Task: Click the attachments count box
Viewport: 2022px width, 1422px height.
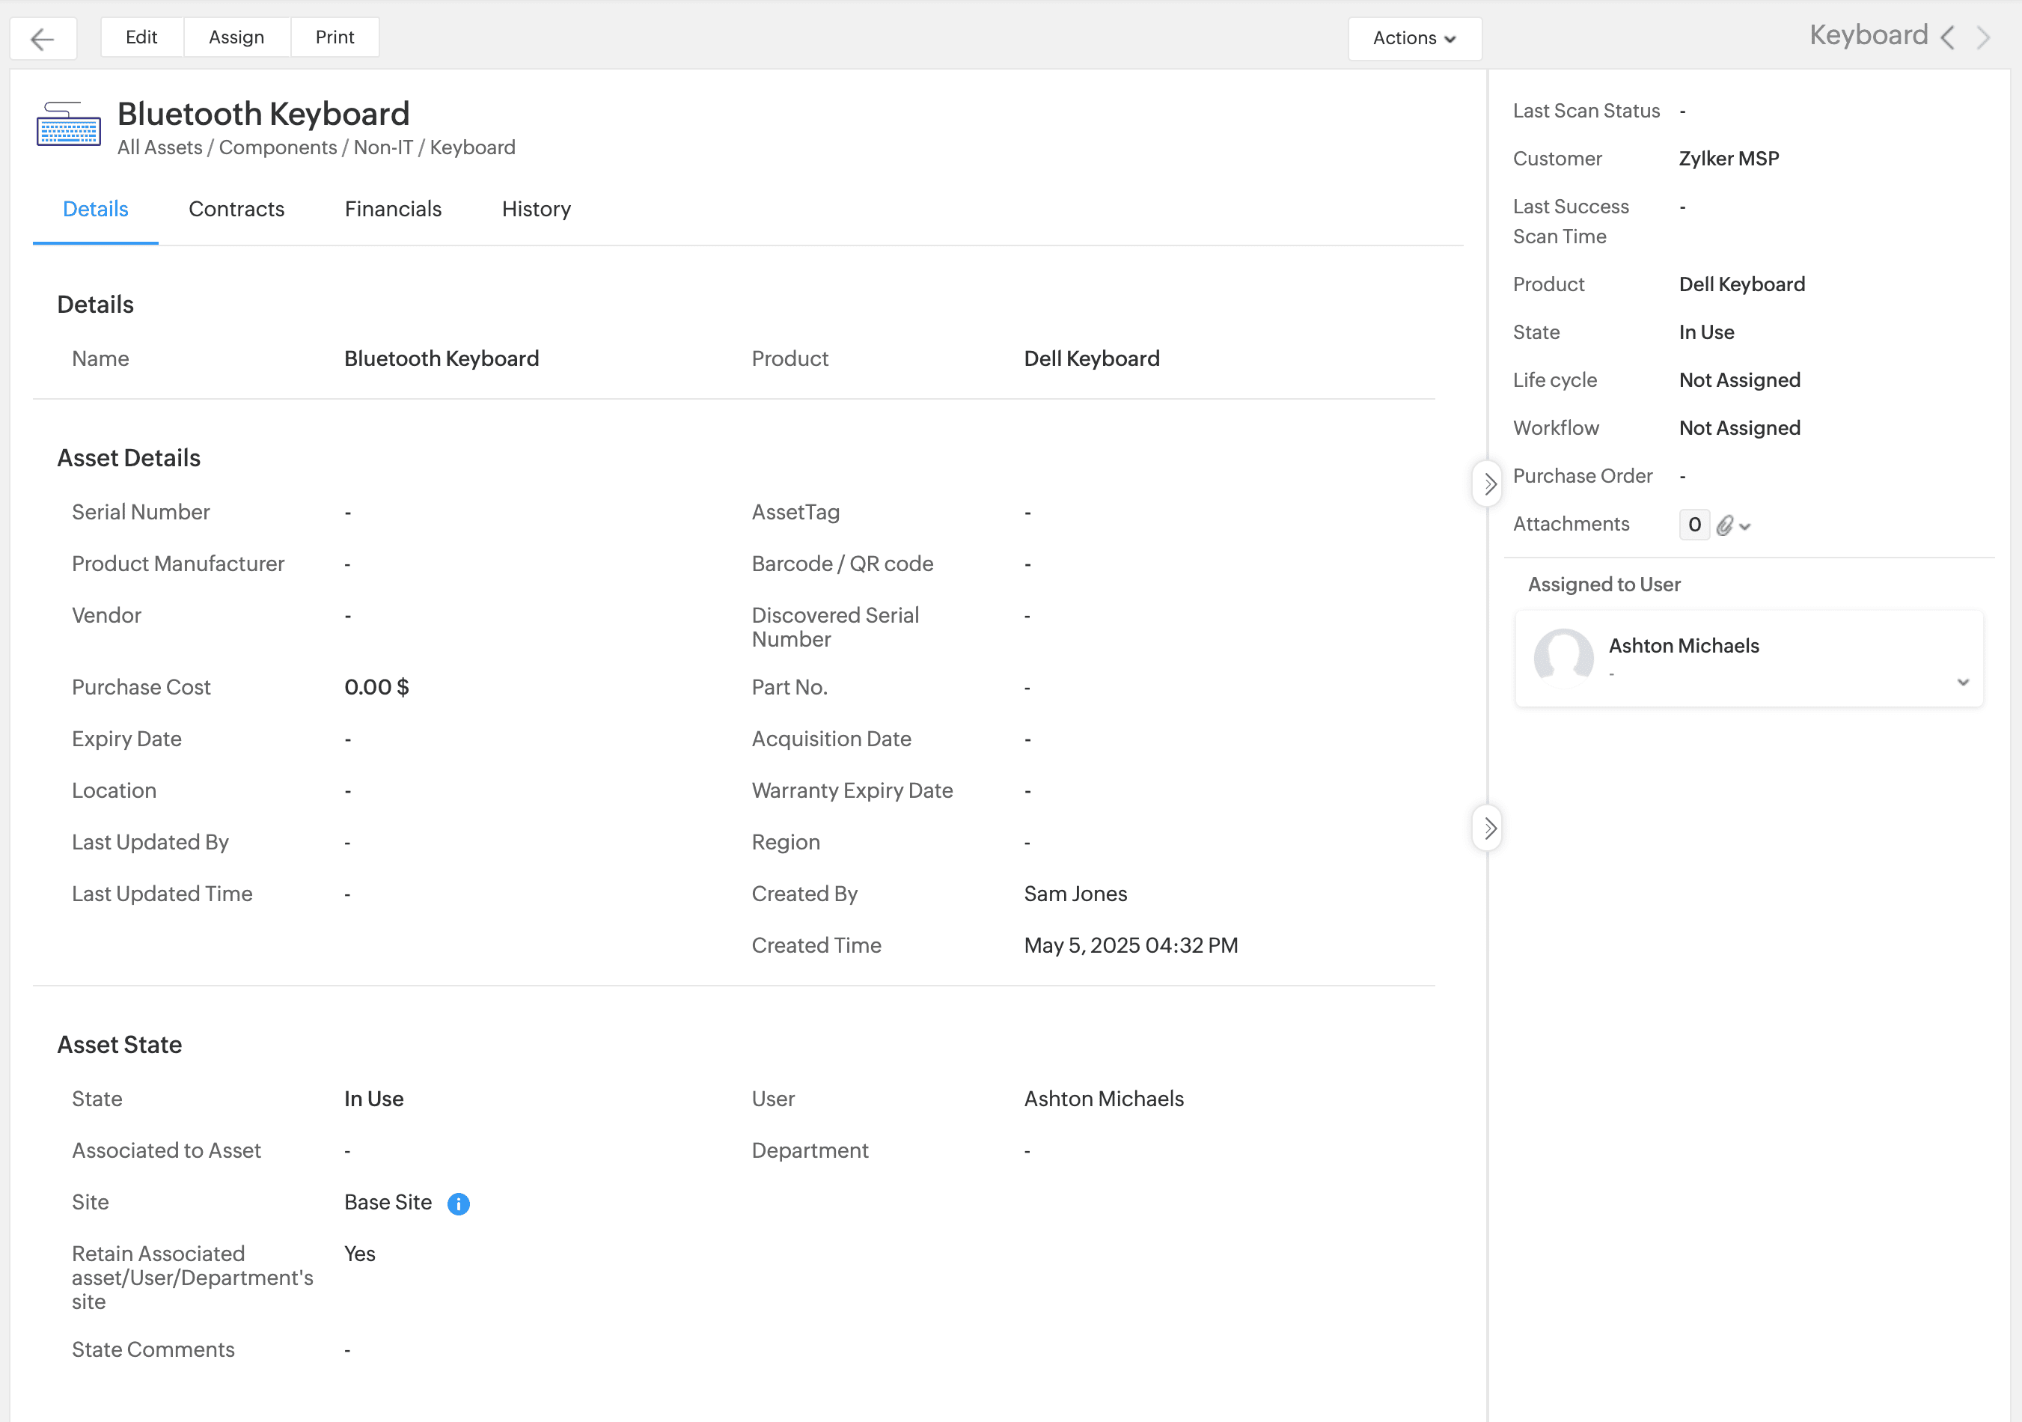Action: 1693,525
